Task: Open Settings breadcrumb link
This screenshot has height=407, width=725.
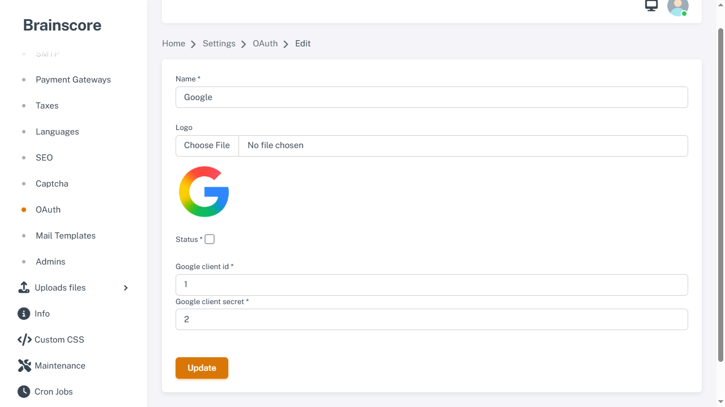Action: [x=219, y=44]
